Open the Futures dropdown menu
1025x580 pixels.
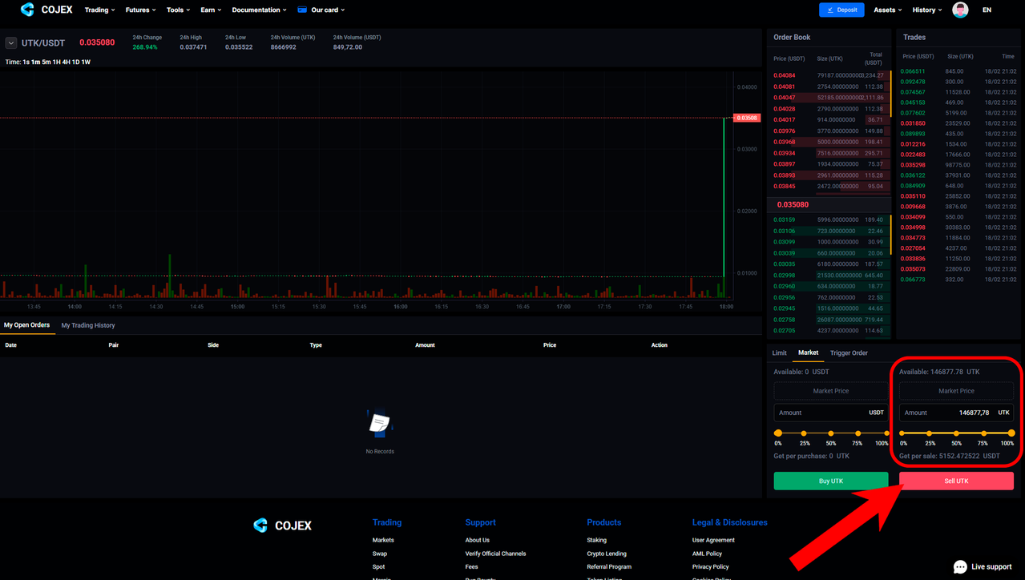[x=141, y=10]
